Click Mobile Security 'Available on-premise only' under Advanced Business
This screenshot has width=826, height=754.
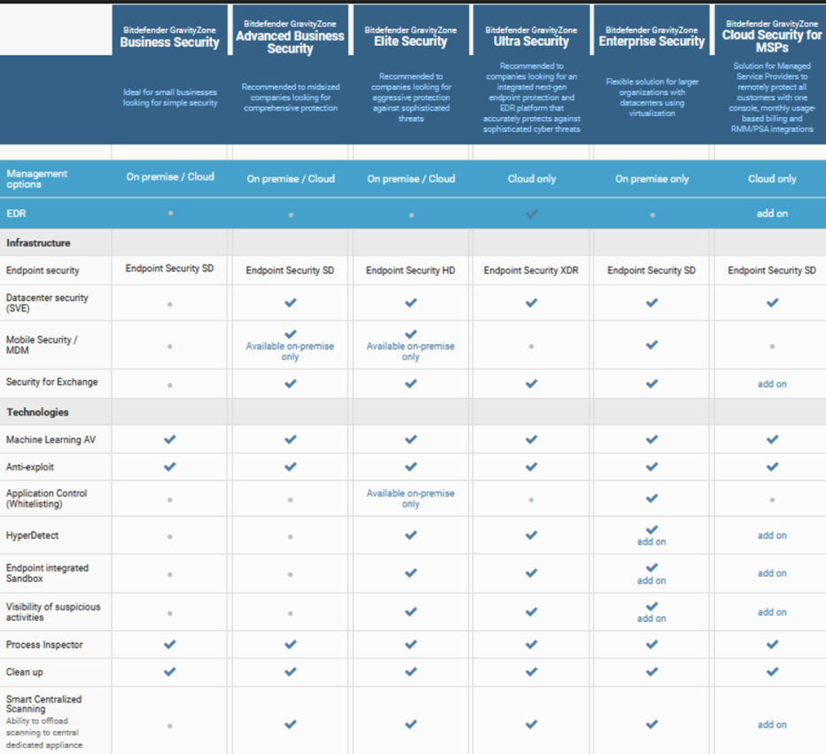pyautogui.click(x=291, y=351)
